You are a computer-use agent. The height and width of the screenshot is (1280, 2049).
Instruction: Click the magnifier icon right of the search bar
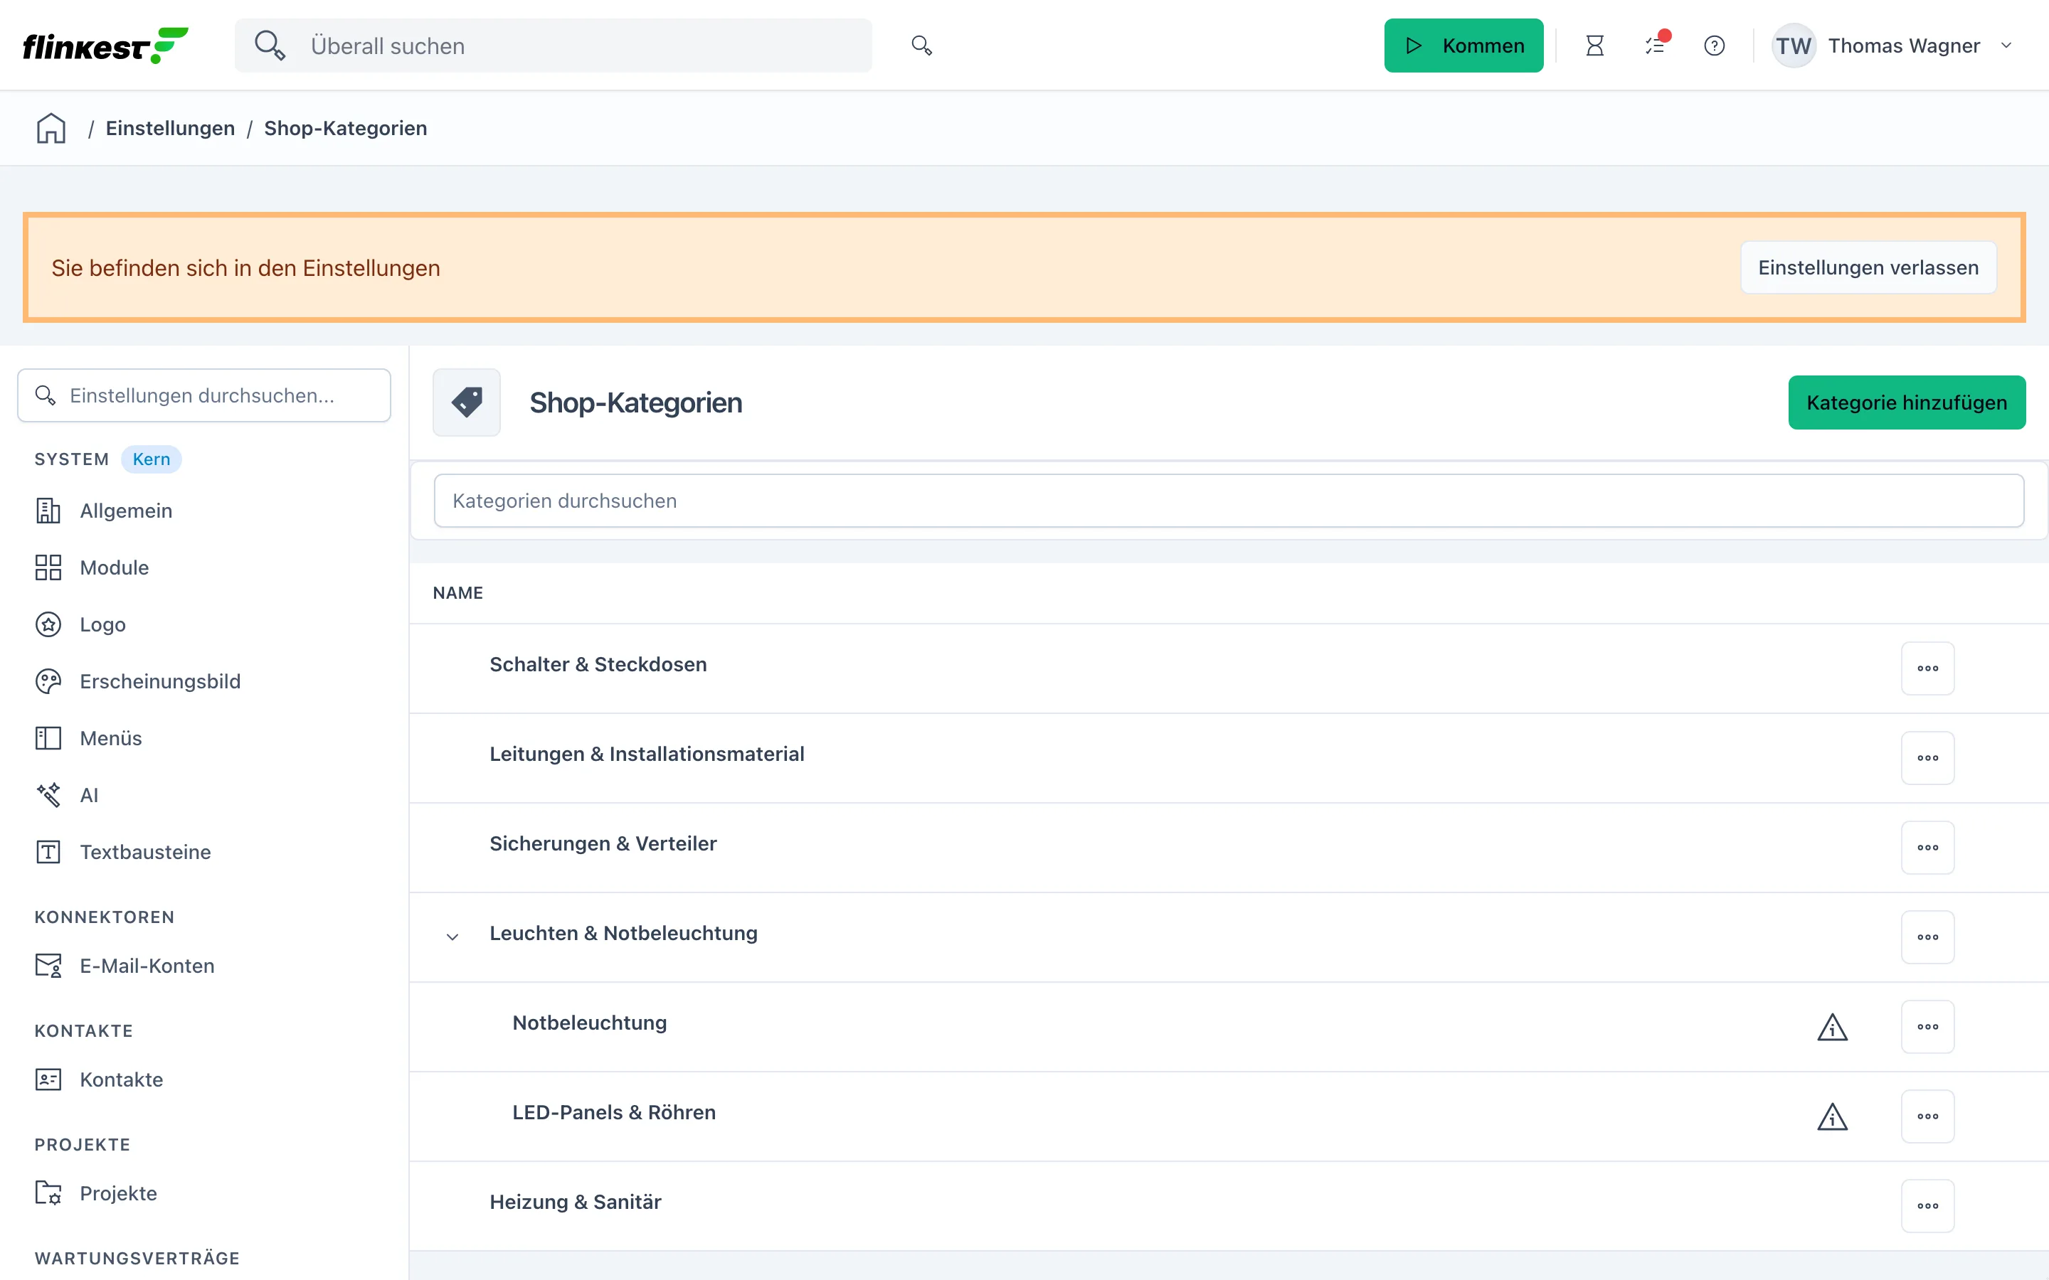click(921, 46)
